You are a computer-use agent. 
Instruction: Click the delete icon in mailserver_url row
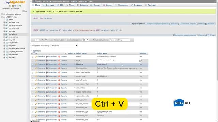coord(59,108)
